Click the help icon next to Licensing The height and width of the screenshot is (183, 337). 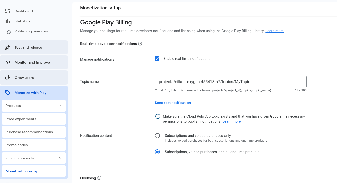[x=99, y=178]
